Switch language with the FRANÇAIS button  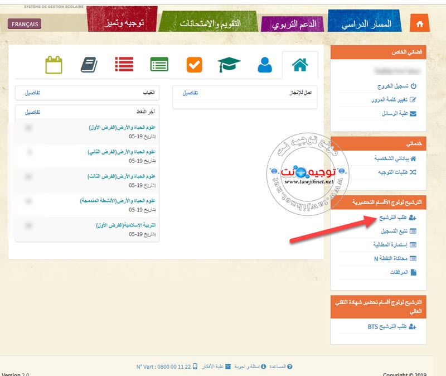point(25,24)
